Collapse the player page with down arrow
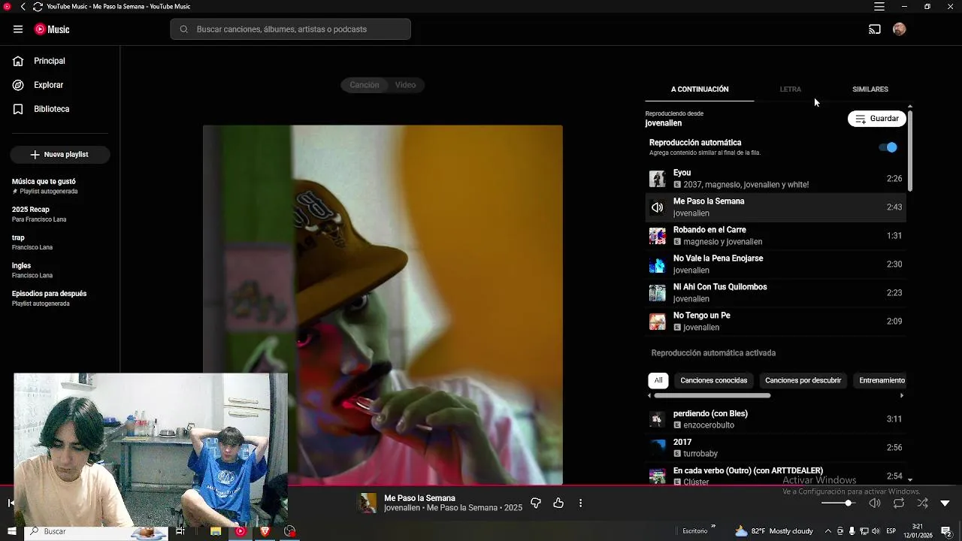This screenshot has width=962, height=541. tap(945, 503)
